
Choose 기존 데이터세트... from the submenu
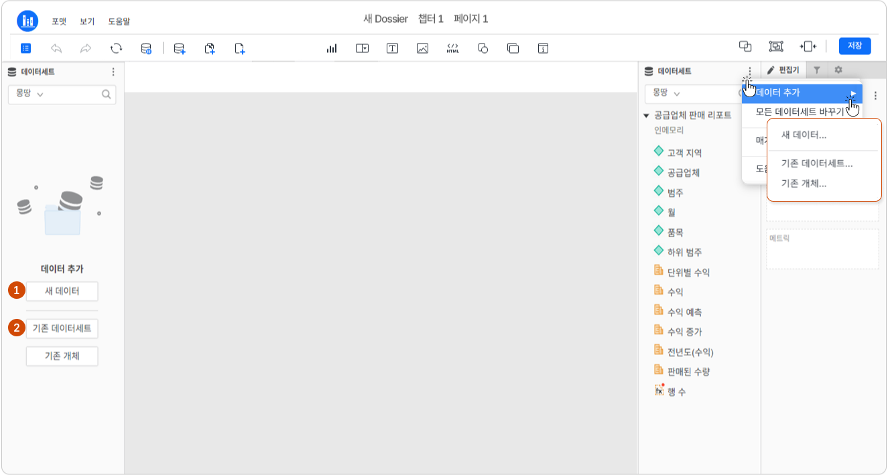[816, 163]
